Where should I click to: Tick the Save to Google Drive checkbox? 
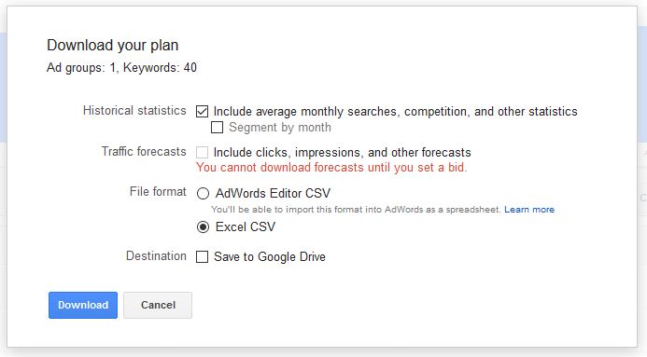202,257
